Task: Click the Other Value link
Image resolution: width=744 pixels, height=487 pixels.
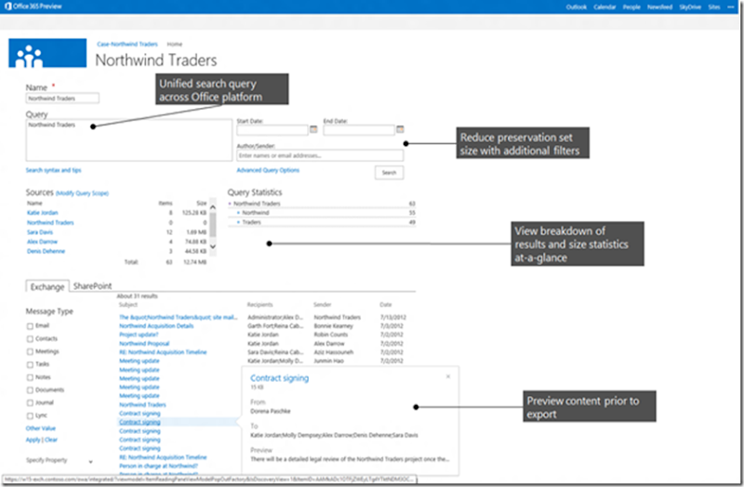Action: 41,428
